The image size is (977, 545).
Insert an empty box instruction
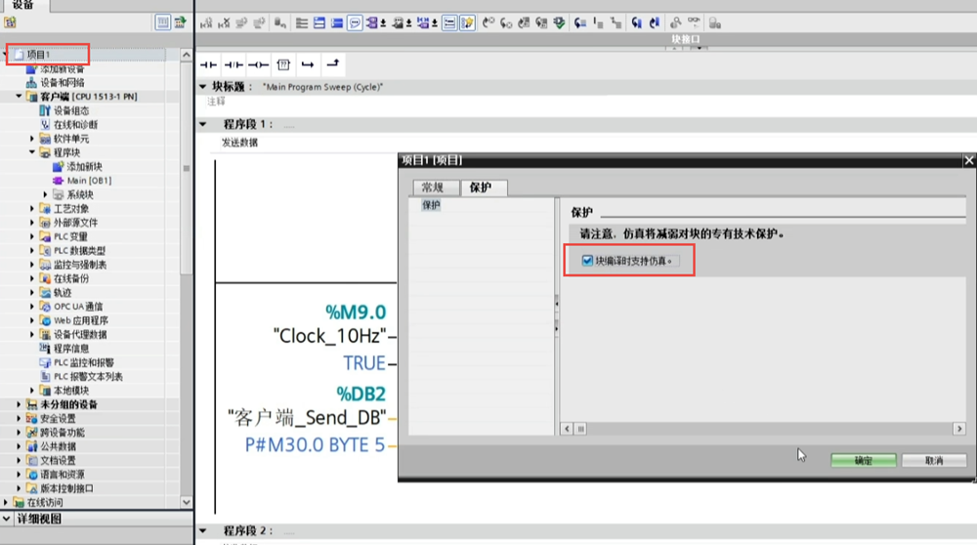pyautogui.click(x=283, y=64)
